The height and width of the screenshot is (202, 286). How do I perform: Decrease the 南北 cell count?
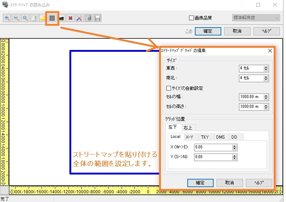(266, 80)
